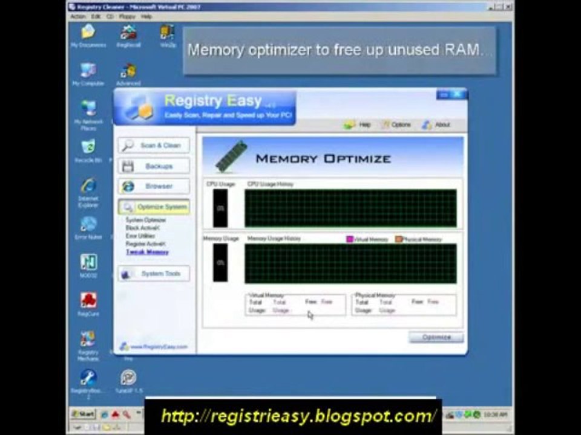Minimize the Registry Easy window
This screenshot has width=581, height=435.
[444, 95]
